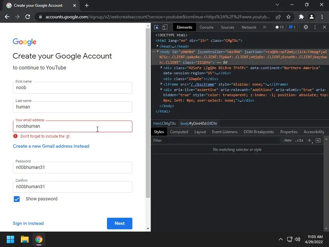Add a new style rule plus icon

tap(309, 140)
